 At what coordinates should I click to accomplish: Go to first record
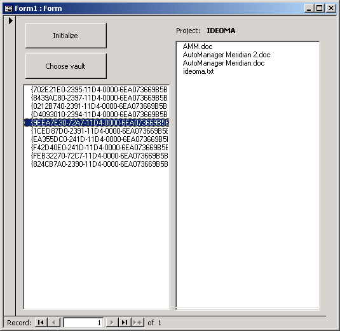(41, 323)
